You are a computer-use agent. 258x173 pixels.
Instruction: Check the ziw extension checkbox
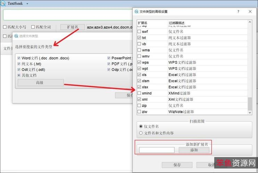[139, 112]
